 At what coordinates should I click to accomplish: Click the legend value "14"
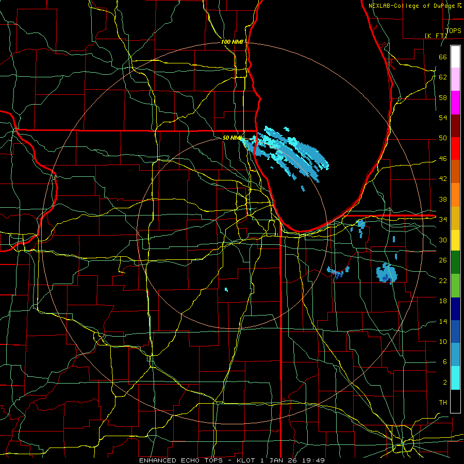pos(443,321)
